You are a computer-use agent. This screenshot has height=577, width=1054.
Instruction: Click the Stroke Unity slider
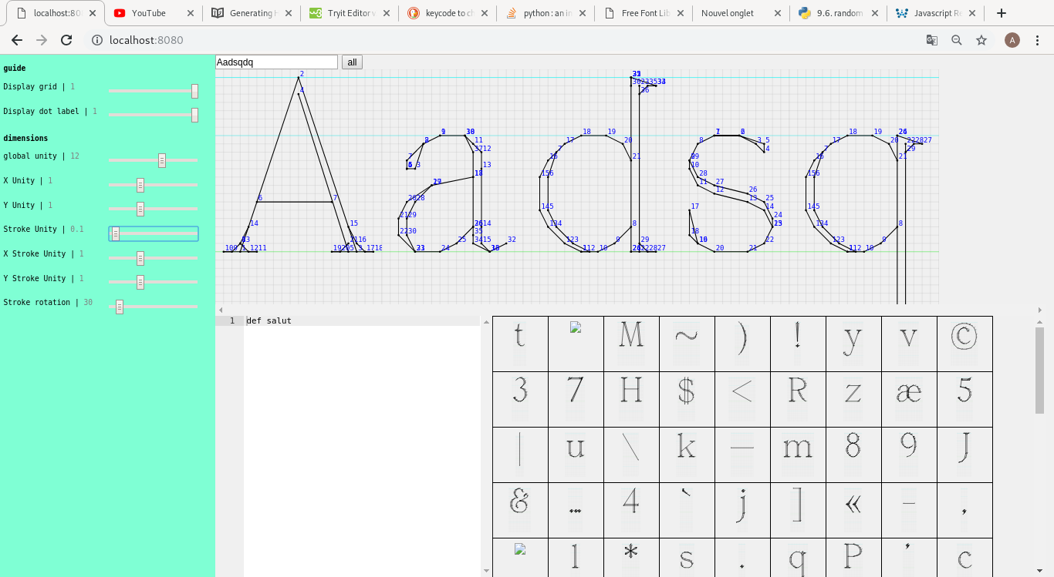click(x=154, y=233)
